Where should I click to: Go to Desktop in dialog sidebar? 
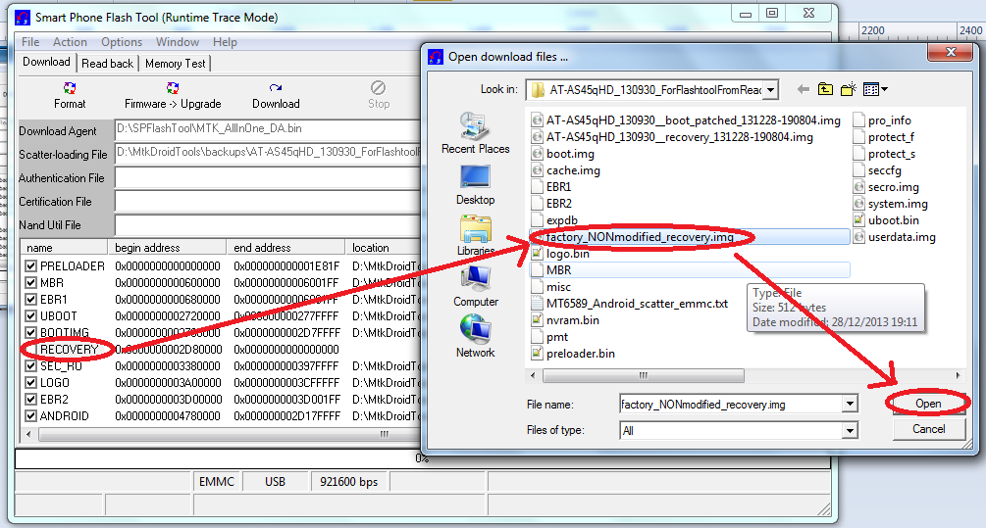476,184
